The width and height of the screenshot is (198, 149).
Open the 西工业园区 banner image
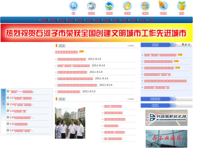[166, 139]
